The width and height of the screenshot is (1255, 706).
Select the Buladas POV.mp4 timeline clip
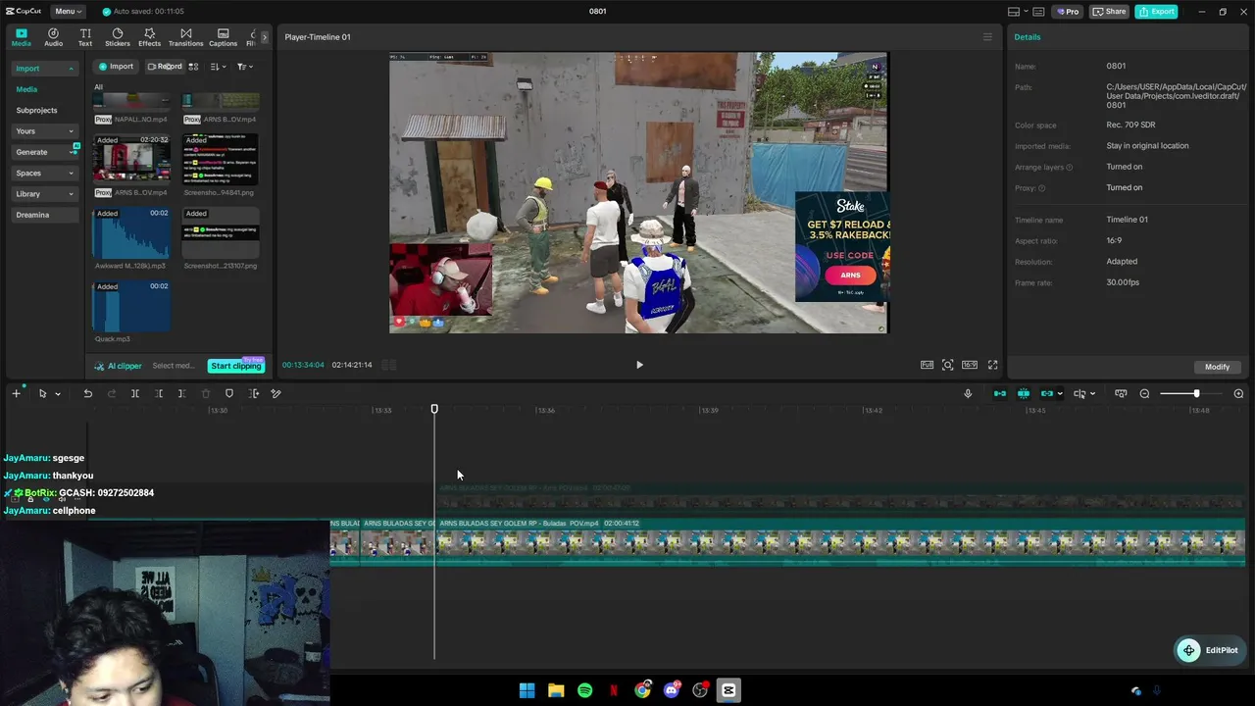click(840, 542)
